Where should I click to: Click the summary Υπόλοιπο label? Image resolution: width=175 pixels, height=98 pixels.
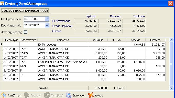(139, 17)
